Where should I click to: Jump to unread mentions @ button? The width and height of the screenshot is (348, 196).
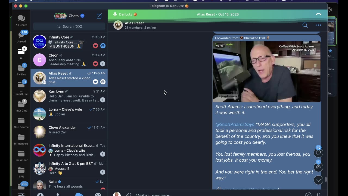tap(318, 167)
